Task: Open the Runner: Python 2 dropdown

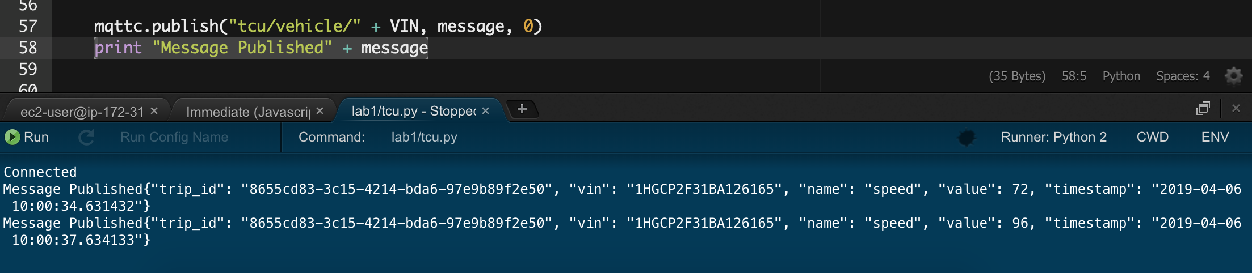Action: (x=1054, y=137)
